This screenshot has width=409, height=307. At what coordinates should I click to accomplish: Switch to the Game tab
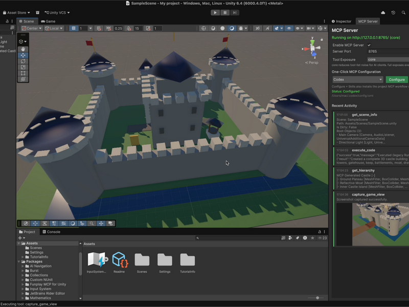(x=48, y=21)
